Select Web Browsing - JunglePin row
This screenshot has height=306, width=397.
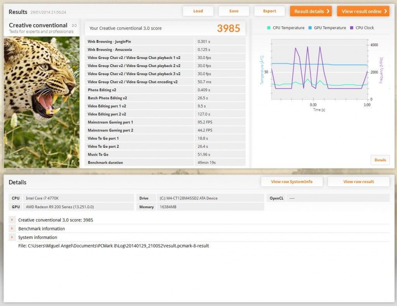tap(165, 41)
